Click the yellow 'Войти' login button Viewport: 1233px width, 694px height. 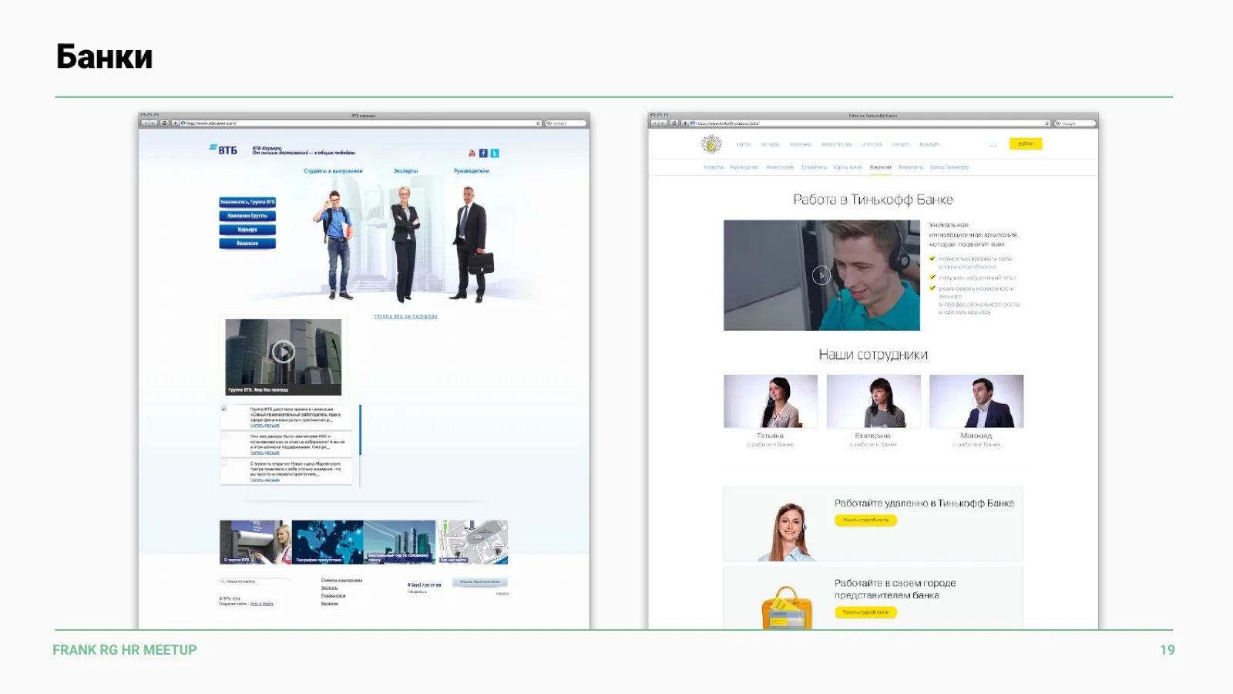tap(1025, 144)
